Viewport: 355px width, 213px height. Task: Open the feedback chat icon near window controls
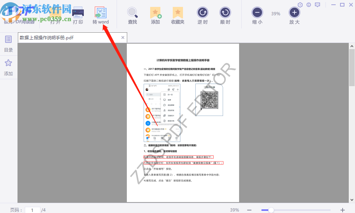317,4
